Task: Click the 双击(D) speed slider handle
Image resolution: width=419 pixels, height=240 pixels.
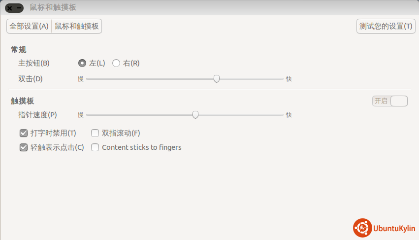Action: pos(217,79)
